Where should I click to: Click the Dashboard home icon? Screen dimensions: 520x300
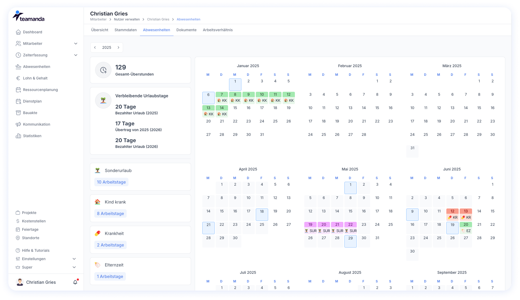click(18, 32)
